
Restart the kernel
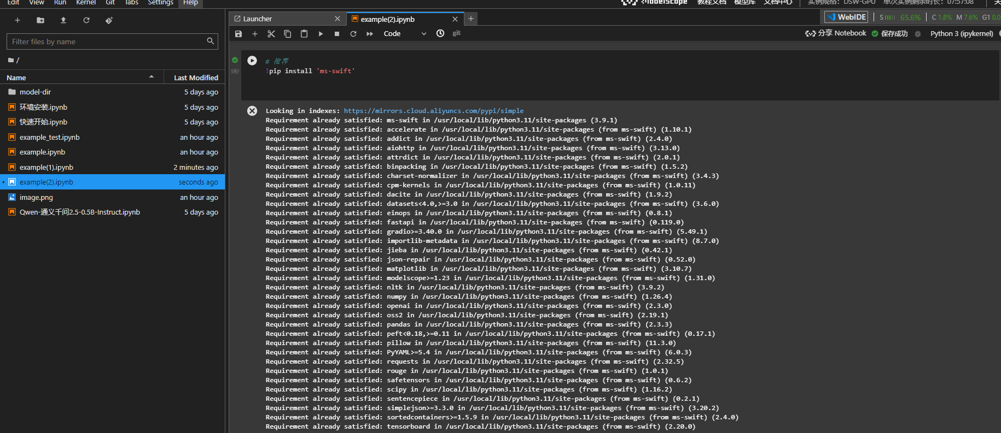tap(353, 34)
